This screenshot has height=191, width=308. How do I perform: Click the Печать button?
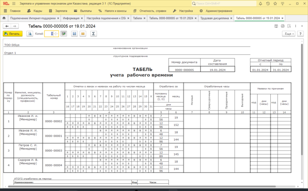click(12, 34)
